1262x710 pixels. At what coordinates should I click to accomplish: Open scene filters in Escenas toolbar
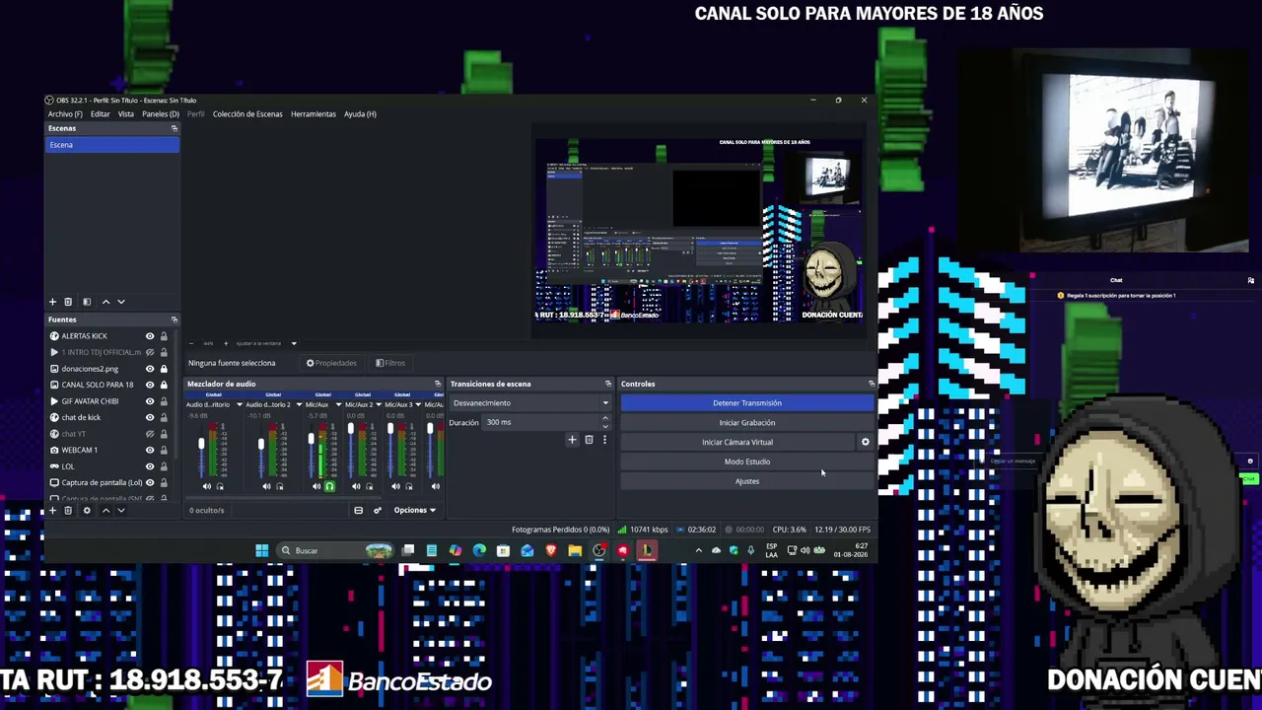87,302
